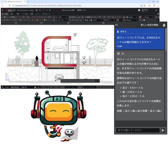Open the 管理 ribbon tab
Image resolution: width=168 pixels, height=144 pixels.
[32, 14]
